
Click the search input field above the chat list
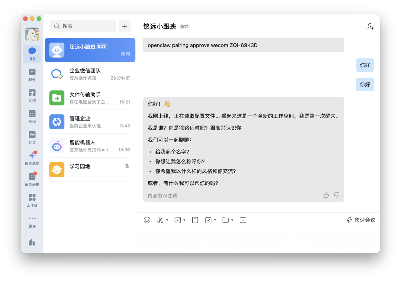point(82,26)
